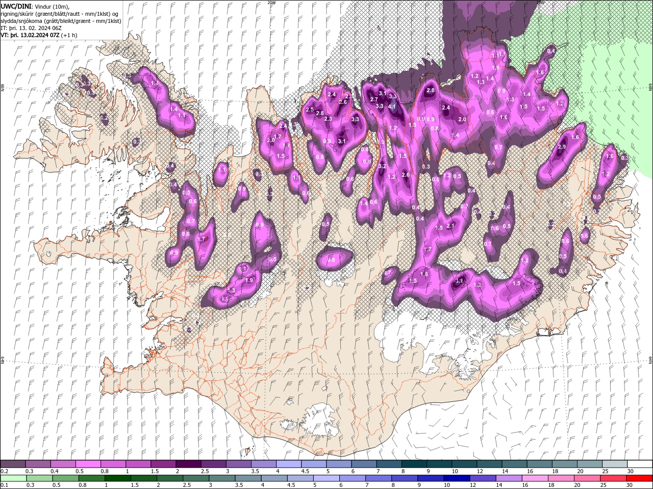Screen dimensions: 653x489
Task: Click the 4.1 precipitation value on the map
Action: click(392, 107)
